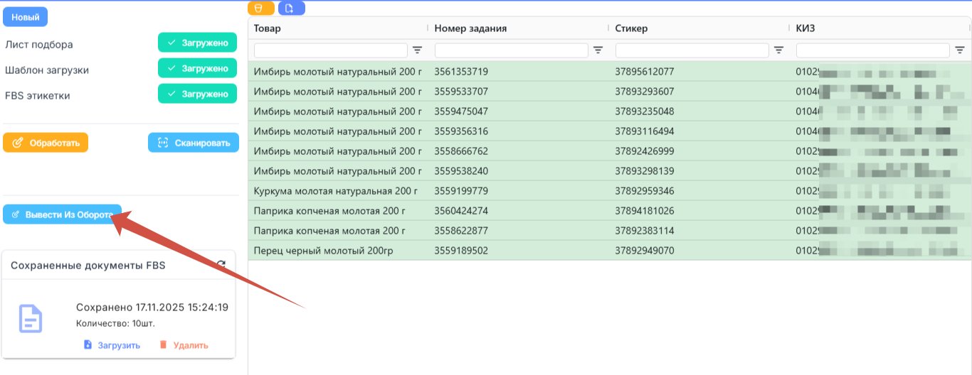Click the Вывести Из Оборота button
This screenshot has height=375, width=972.
(62, 214)
